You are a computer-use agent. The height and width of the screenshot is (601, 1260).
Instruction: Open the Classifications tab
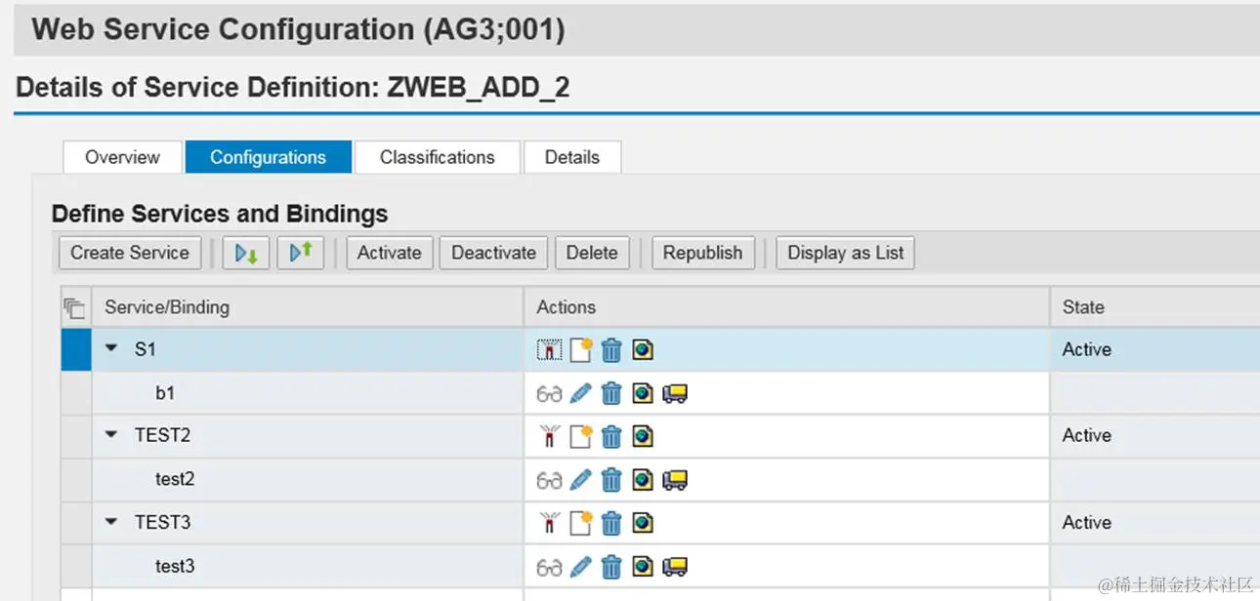click(x=437, y=157)
